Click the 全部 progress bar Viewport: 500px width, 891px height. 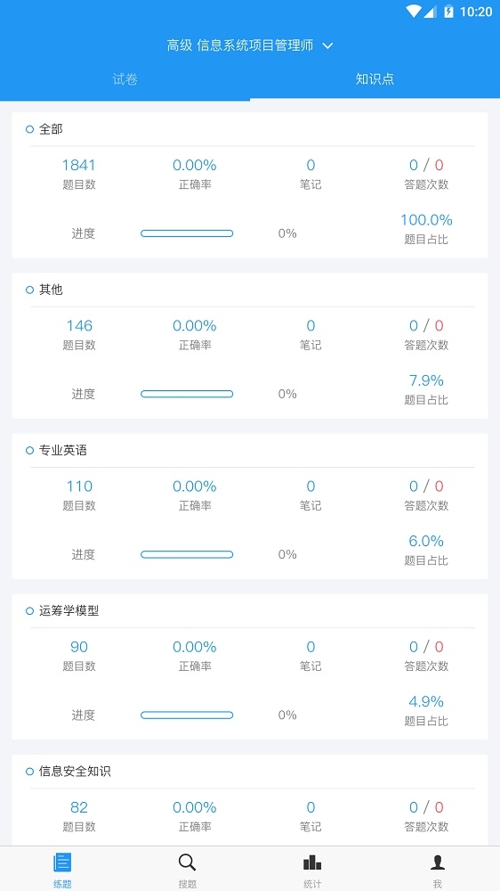pos(187,233)
